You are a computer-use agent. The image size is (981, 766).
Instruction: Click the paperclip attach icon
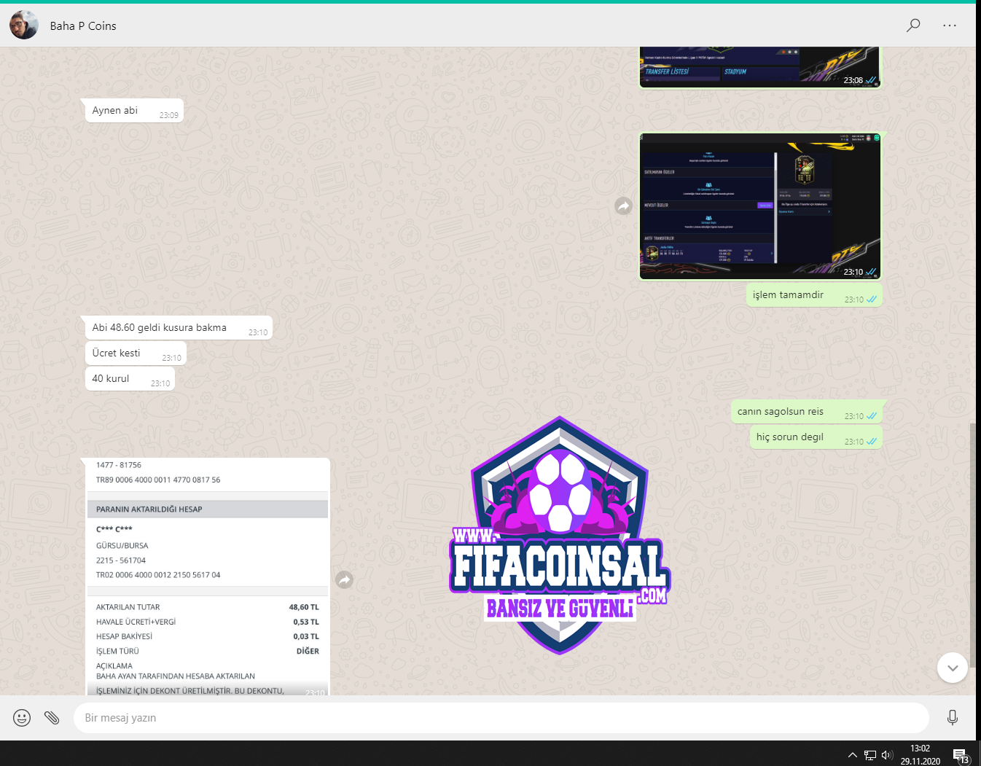pos(52,718)
